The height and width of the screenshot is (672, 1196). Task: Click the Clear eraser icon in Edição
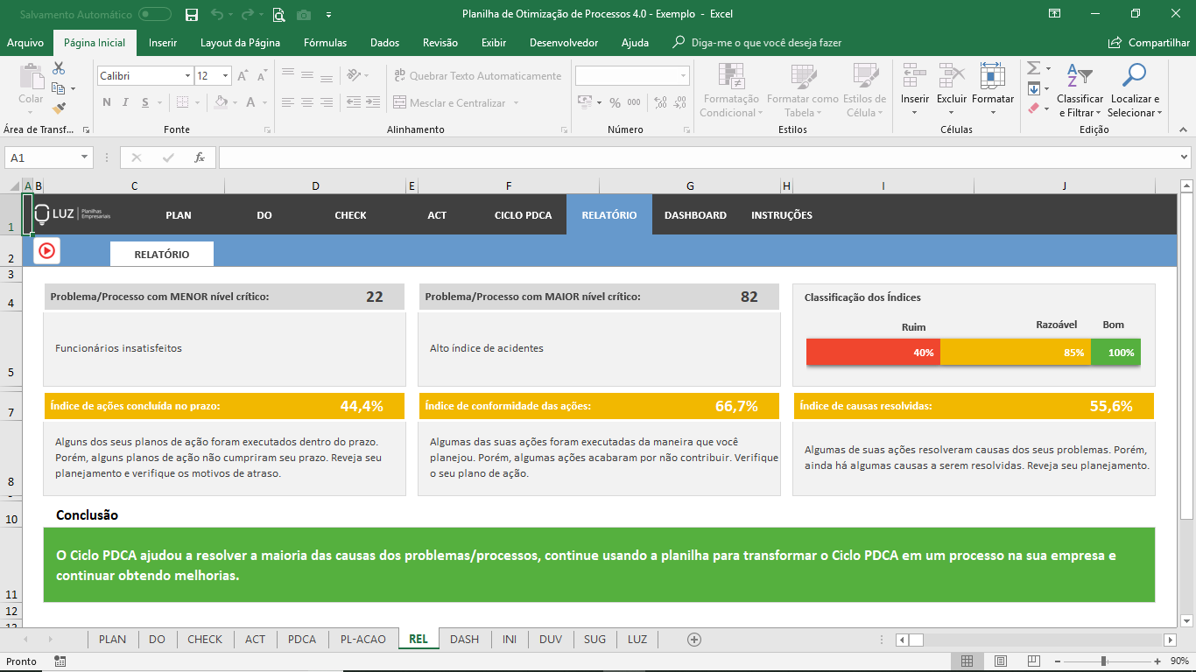tap(1034, 108)
